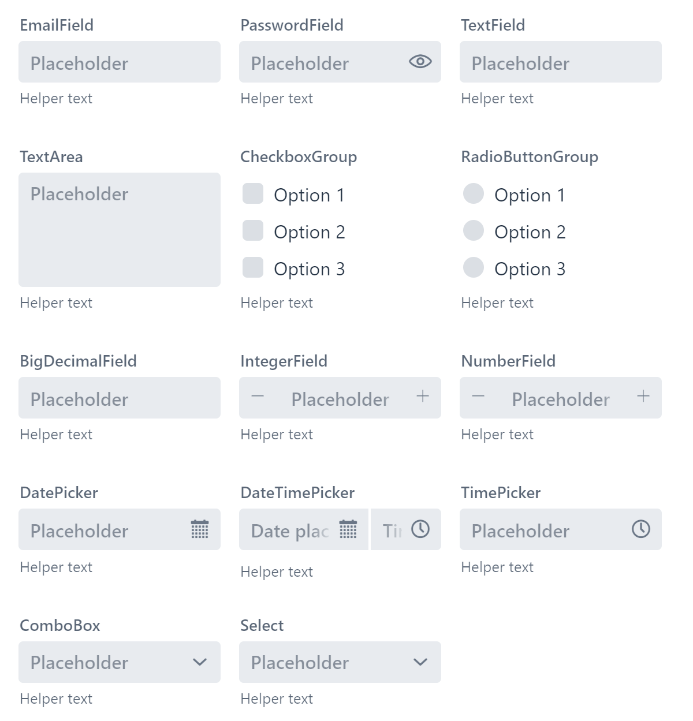Click the plus icon on the NumberField

pos(643,397)
